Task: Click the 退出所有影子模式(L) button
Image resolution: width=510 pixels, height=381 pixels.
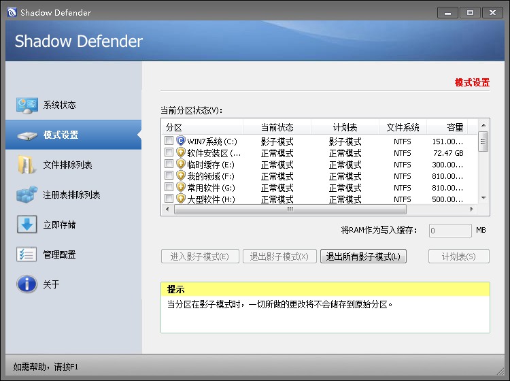Action: pos(363,256)
